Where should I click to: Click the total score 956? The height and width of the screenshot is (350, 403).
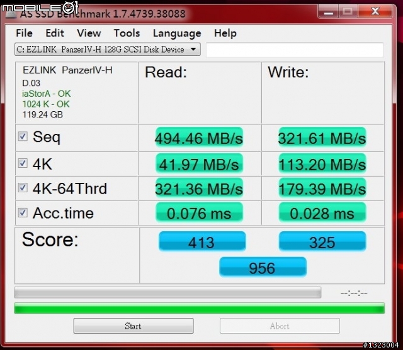pos(263,267)
